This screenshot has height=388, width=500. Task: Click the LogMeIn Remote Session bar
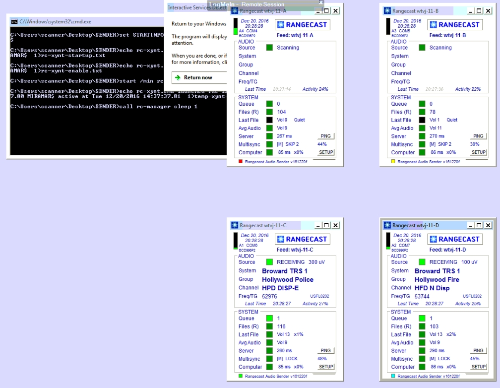click(265, 4)
